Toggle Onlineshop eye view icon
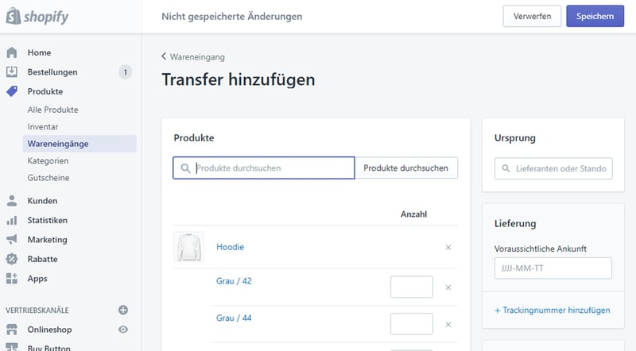Image resolution: width=636 pixels, height=351 pixels. 123,329
